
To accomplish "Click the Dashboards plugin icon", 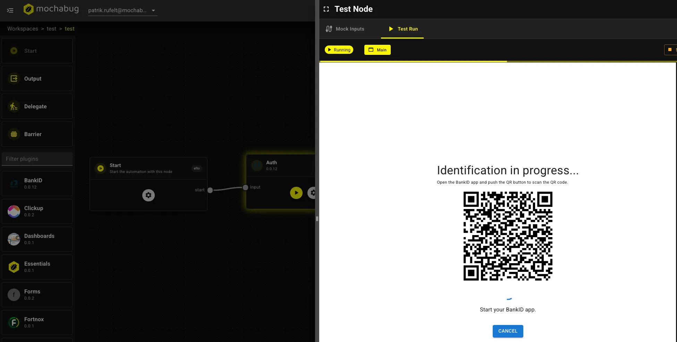I will [14, 239].
